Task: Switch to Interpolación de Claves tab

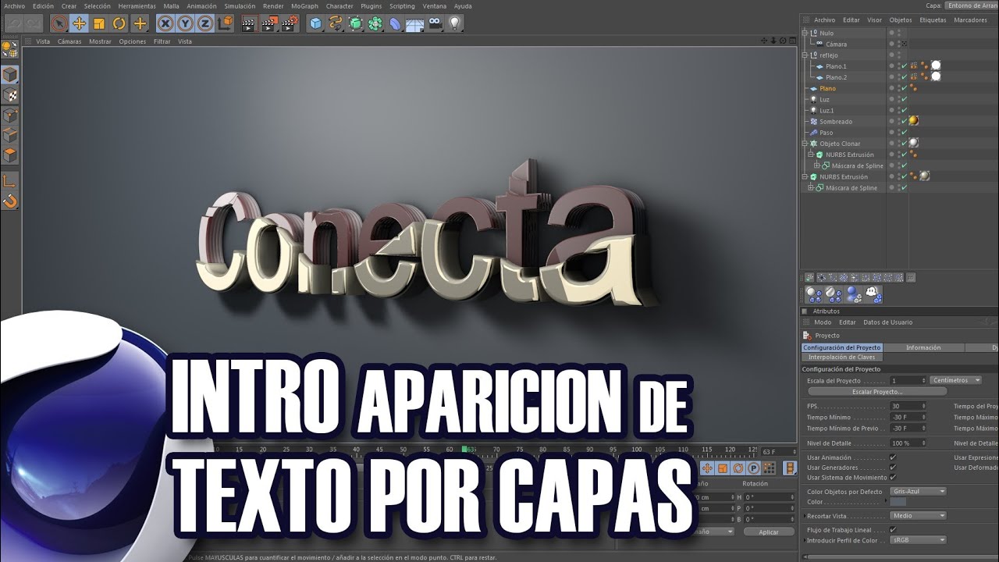Action: (x=841, y=357)
